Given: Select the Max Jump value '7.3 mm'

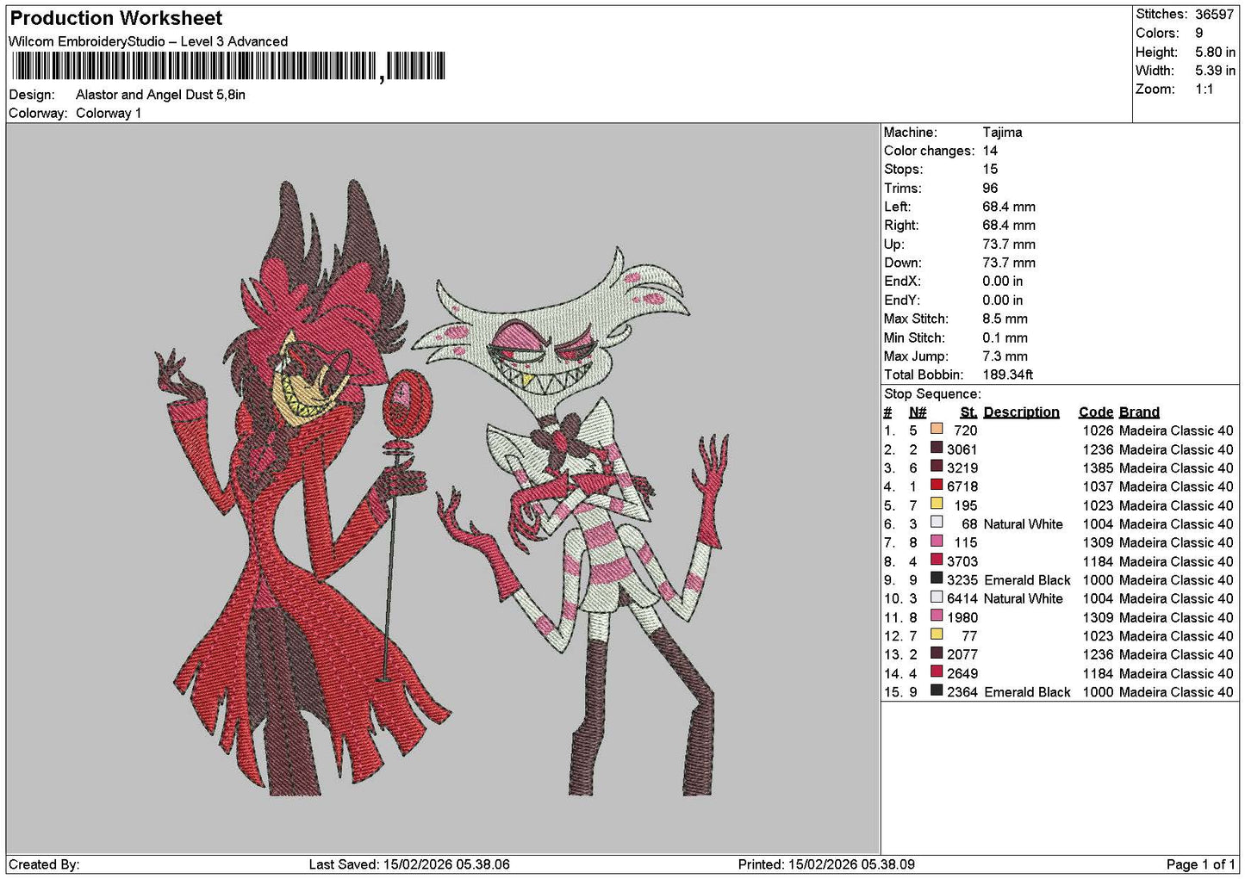Looking at the screenshot, I should point(1005,356).
